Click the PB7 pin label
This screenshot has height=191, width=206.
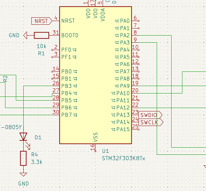(x=67, y=115)
